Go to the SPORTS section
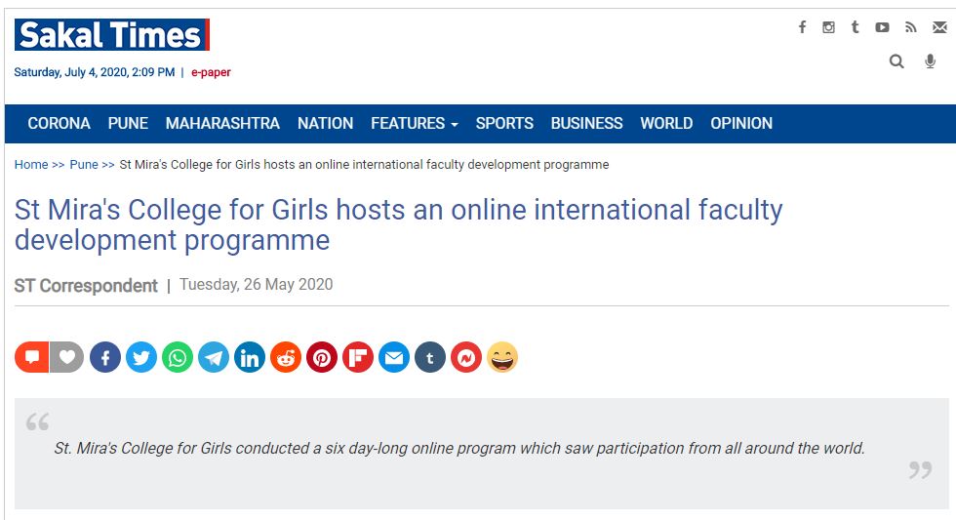Viewport: 956px width, 520px height. tap(504, 124)
